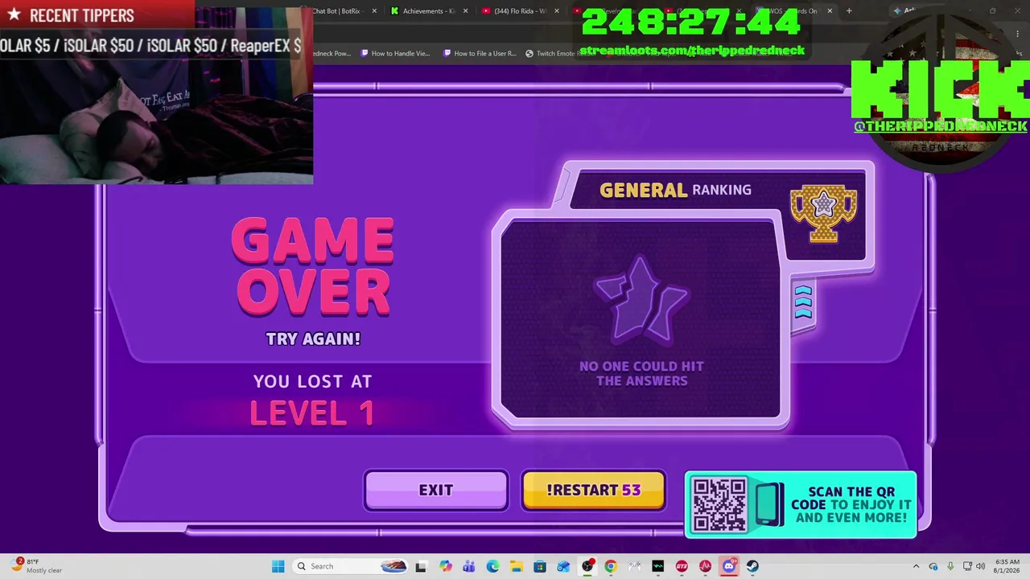The image size is (1030, 579).
Task: Click the 'TRY AGAIN!' text
Action: pos(313,339)
